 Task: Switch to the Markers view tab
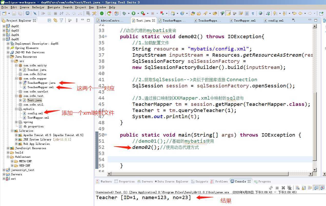coord(104,181)
